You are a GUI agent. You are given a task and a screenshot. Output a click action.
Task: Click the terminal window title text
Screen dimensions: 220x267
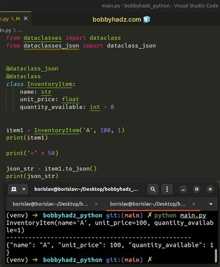(86, 189)
